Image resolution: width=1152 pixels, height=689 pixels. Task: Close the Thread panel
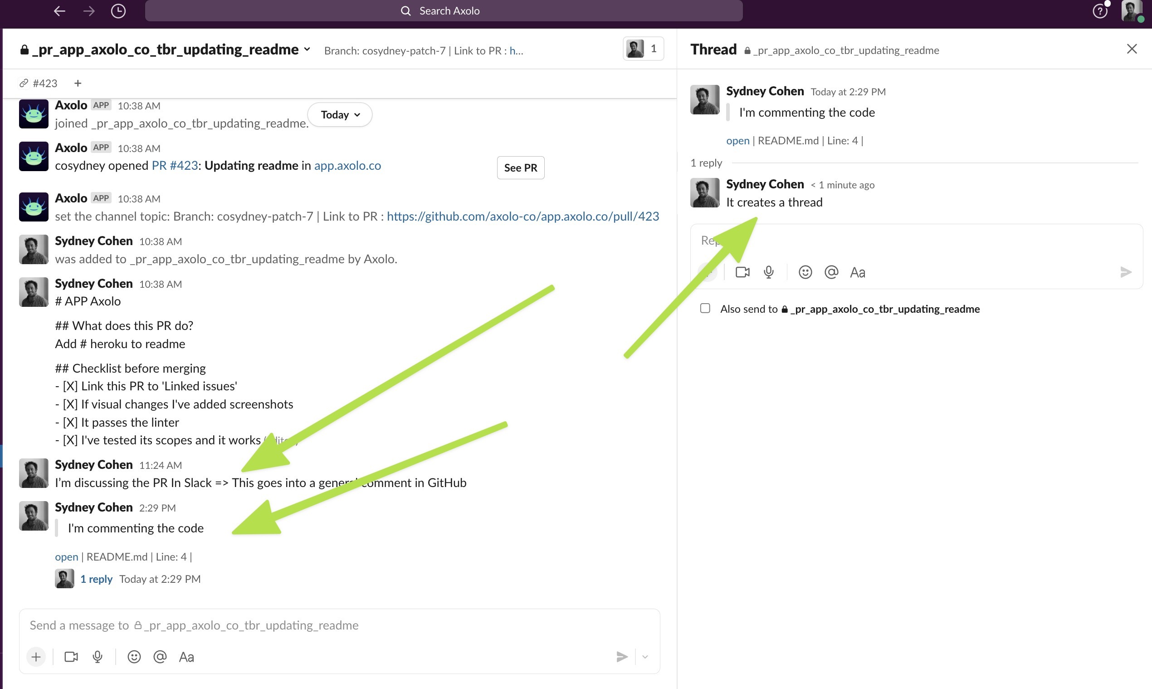[x=1131, y=49]
